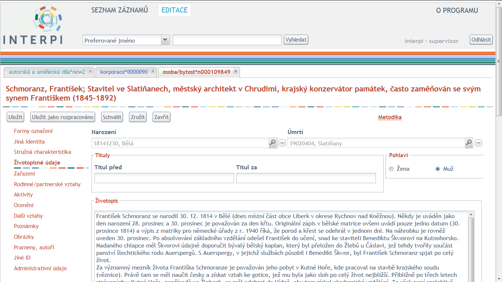Open O PROGRAMU page
The image size is (502, 282).
click(457, 11)
